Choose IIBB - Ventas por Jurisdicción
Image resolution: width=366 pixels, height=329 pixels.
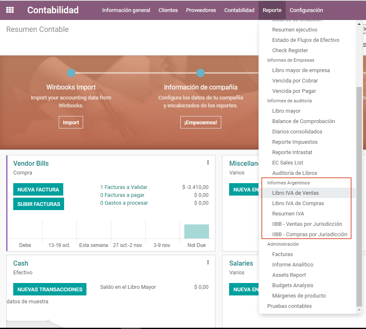307,224
